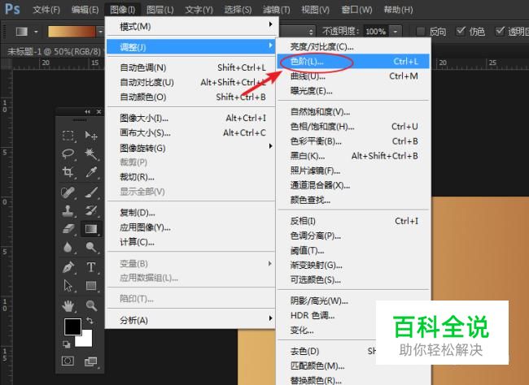Choose 图像大小(I)... command
The height and width of the screenshot is (385, 529).
(x=192, y=118)
